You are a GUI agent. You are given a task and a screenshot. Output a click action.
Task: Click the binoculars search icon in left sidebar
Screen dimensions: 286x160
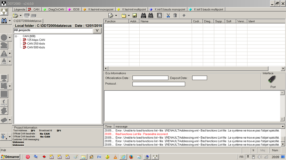point(4,21)
